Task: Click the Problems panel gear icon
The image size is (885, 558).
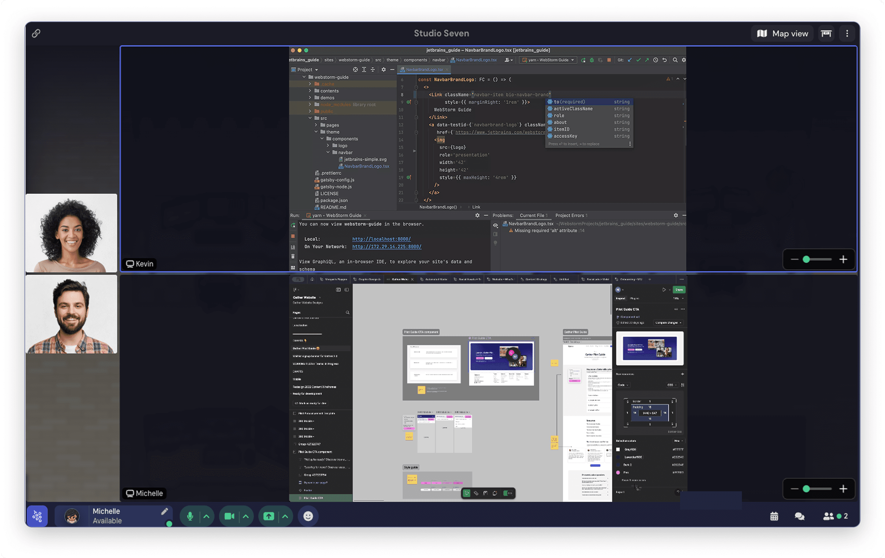Action: 676,215
